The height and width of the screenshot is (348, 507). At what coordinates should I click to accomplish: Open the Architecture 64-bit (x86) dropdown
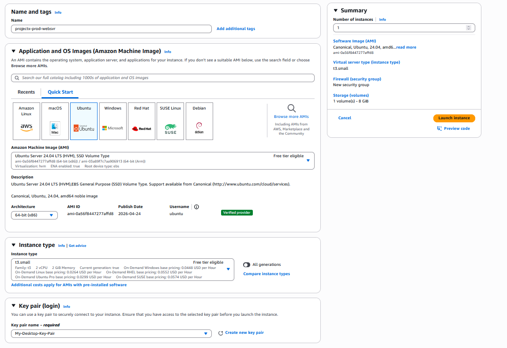pyautogui.click(x=34, y=215)
